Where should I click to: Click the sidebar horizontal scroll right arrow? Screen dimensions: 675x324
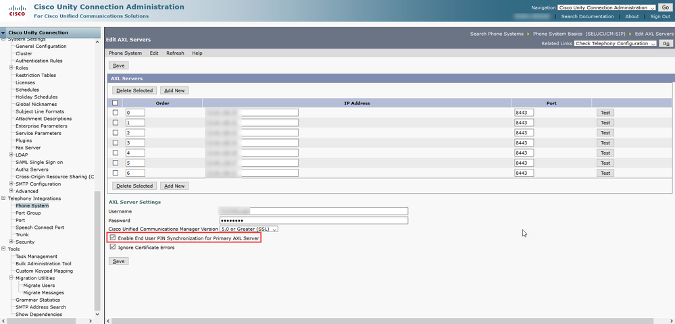[91, 321]
